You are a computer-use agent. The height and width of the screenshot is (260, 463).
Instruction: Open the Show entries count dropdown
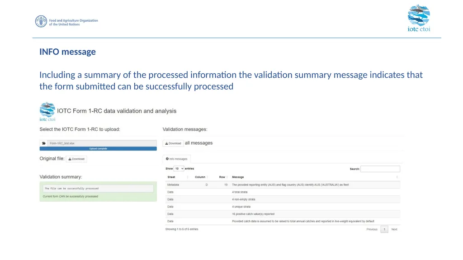coord(179,169)
